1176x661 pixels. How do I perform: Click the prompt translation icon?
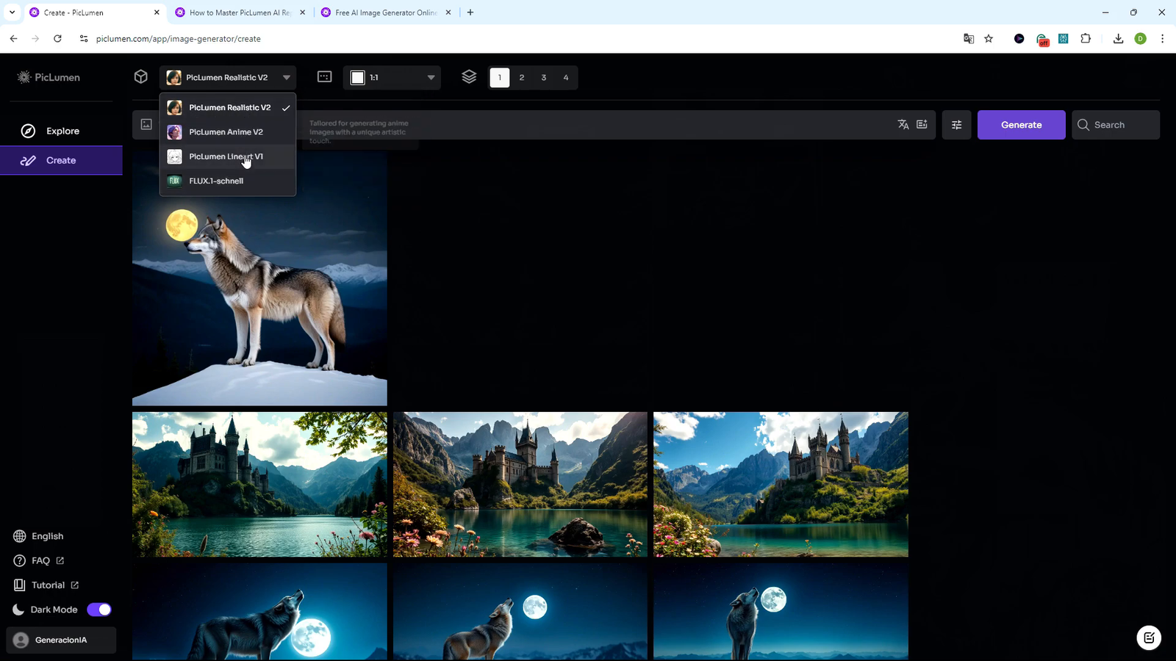(903, 124)
